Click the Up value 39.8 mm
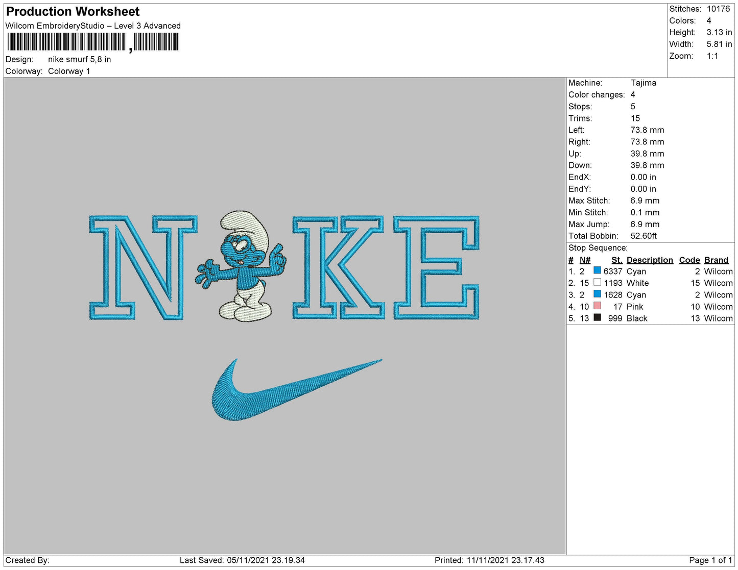738x570 pixels. point(647,153)
